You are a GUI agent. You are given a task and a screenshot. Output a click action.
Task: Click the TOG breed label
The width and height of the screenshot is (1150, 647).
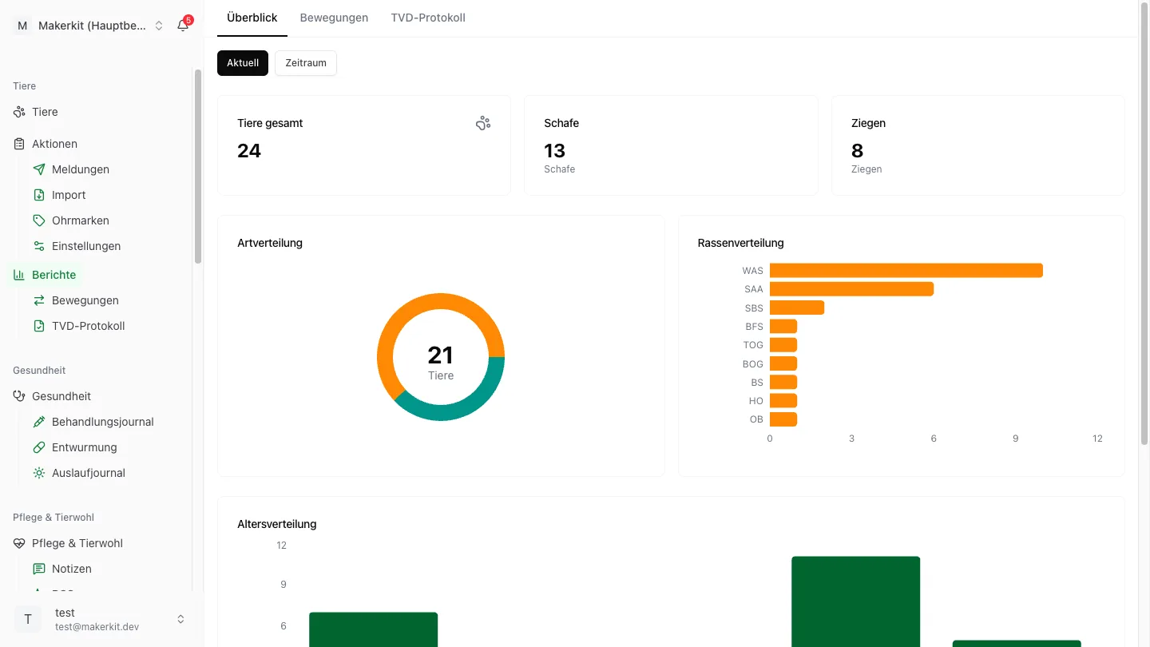[x=753, y=345]
